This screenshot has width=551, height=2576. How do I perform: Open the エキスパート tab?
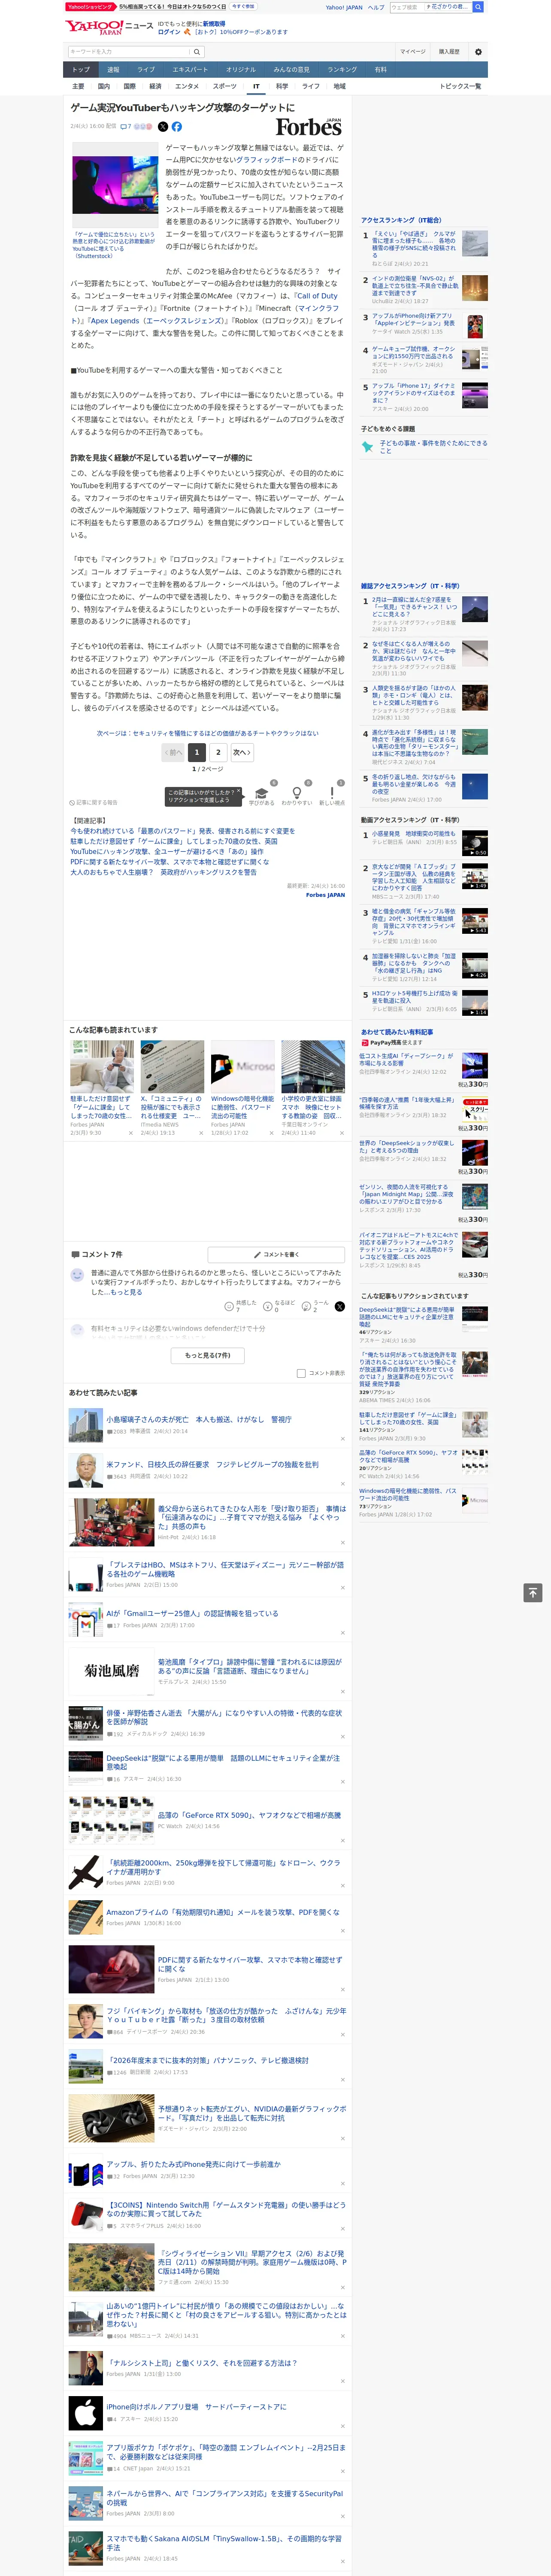click(x=190, y=69)
